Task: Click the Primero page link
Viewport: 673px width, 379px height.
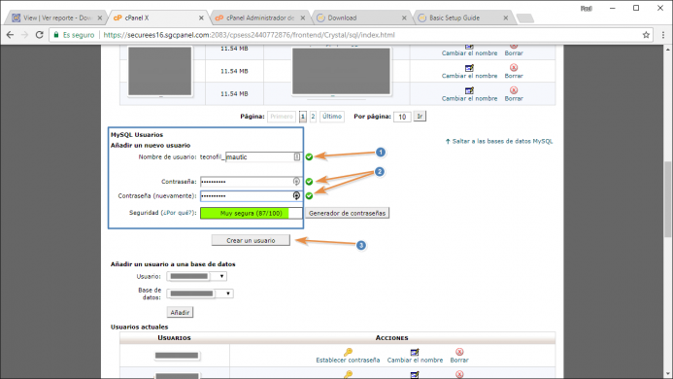Action: click(x=281, y=117)
